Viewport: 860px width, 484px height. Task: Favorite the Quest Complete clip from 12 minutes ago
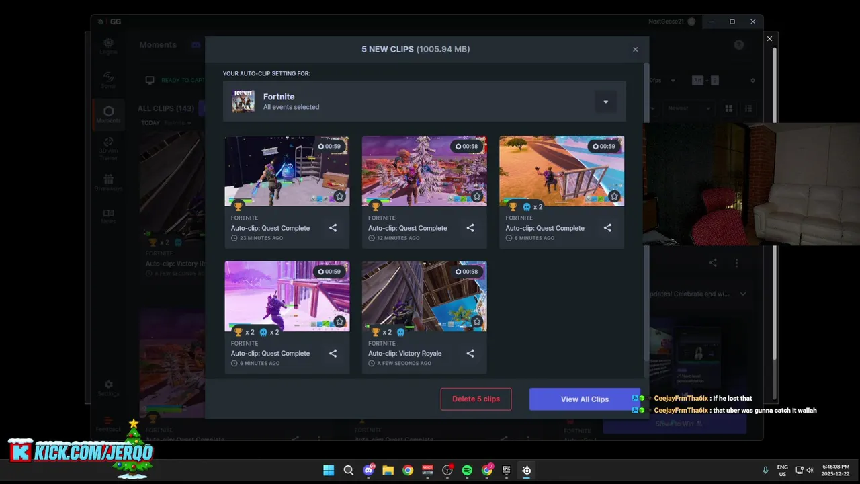pyautogui.click(x=477, y=196)
